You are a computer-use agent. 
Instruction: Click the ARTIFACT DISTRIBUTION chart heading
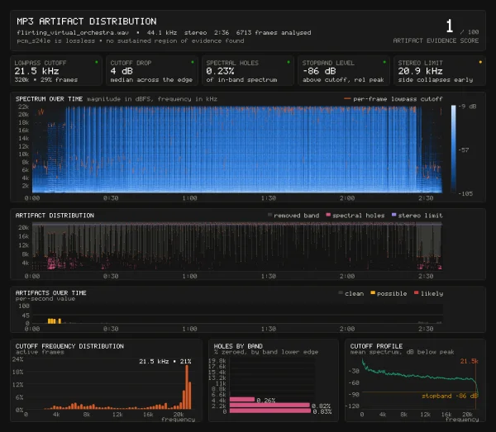click(55, 216)
